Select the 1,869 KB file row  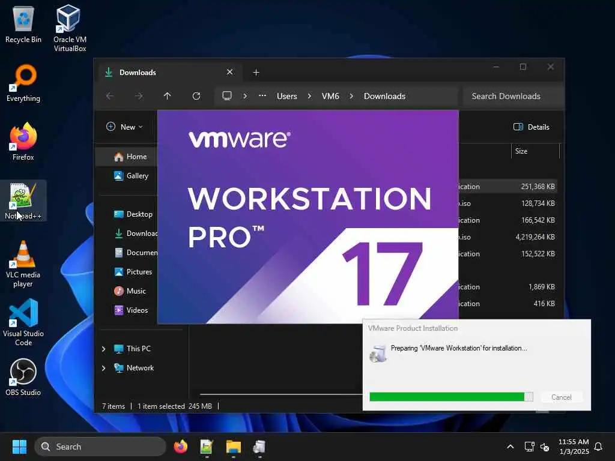click(x=508, y=287)
